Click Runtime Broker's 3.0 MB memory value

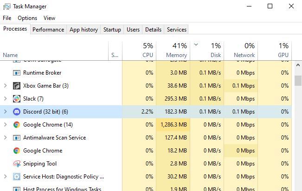point(179,73)
